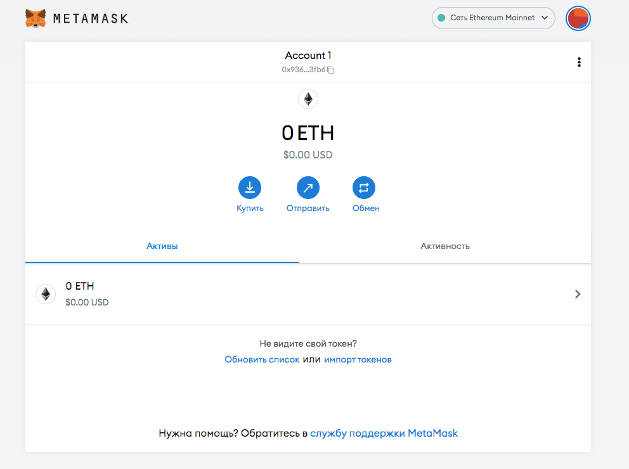This screenshot has height=469, width=629.
Task: Click the green network status dot
Action: pos(441,18)
